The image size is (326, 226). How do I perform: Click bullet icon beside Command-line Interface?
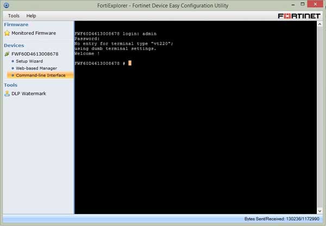[12, 76]
